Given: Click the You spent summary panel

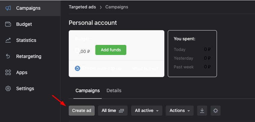Looking at the screenshot, I should tap(192, 54).
